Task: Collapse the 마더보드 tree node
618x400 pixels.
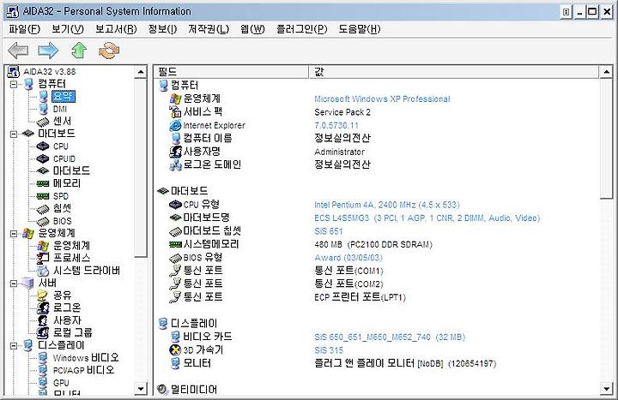Action: pyautogui.click(x=14, y=134)
